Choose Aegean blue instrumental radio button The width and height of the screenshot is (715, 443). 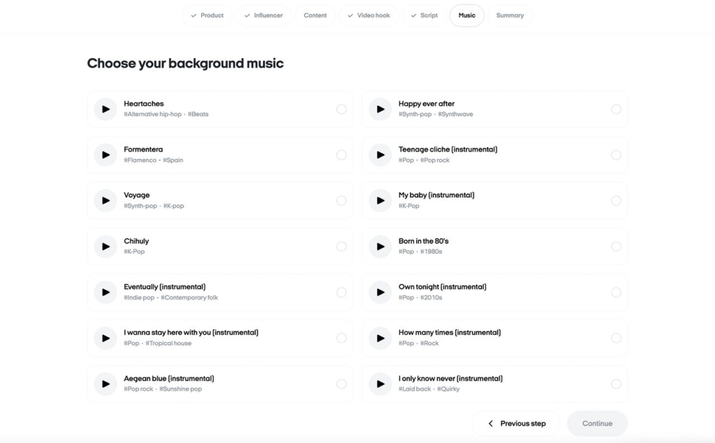click(341, 384)
